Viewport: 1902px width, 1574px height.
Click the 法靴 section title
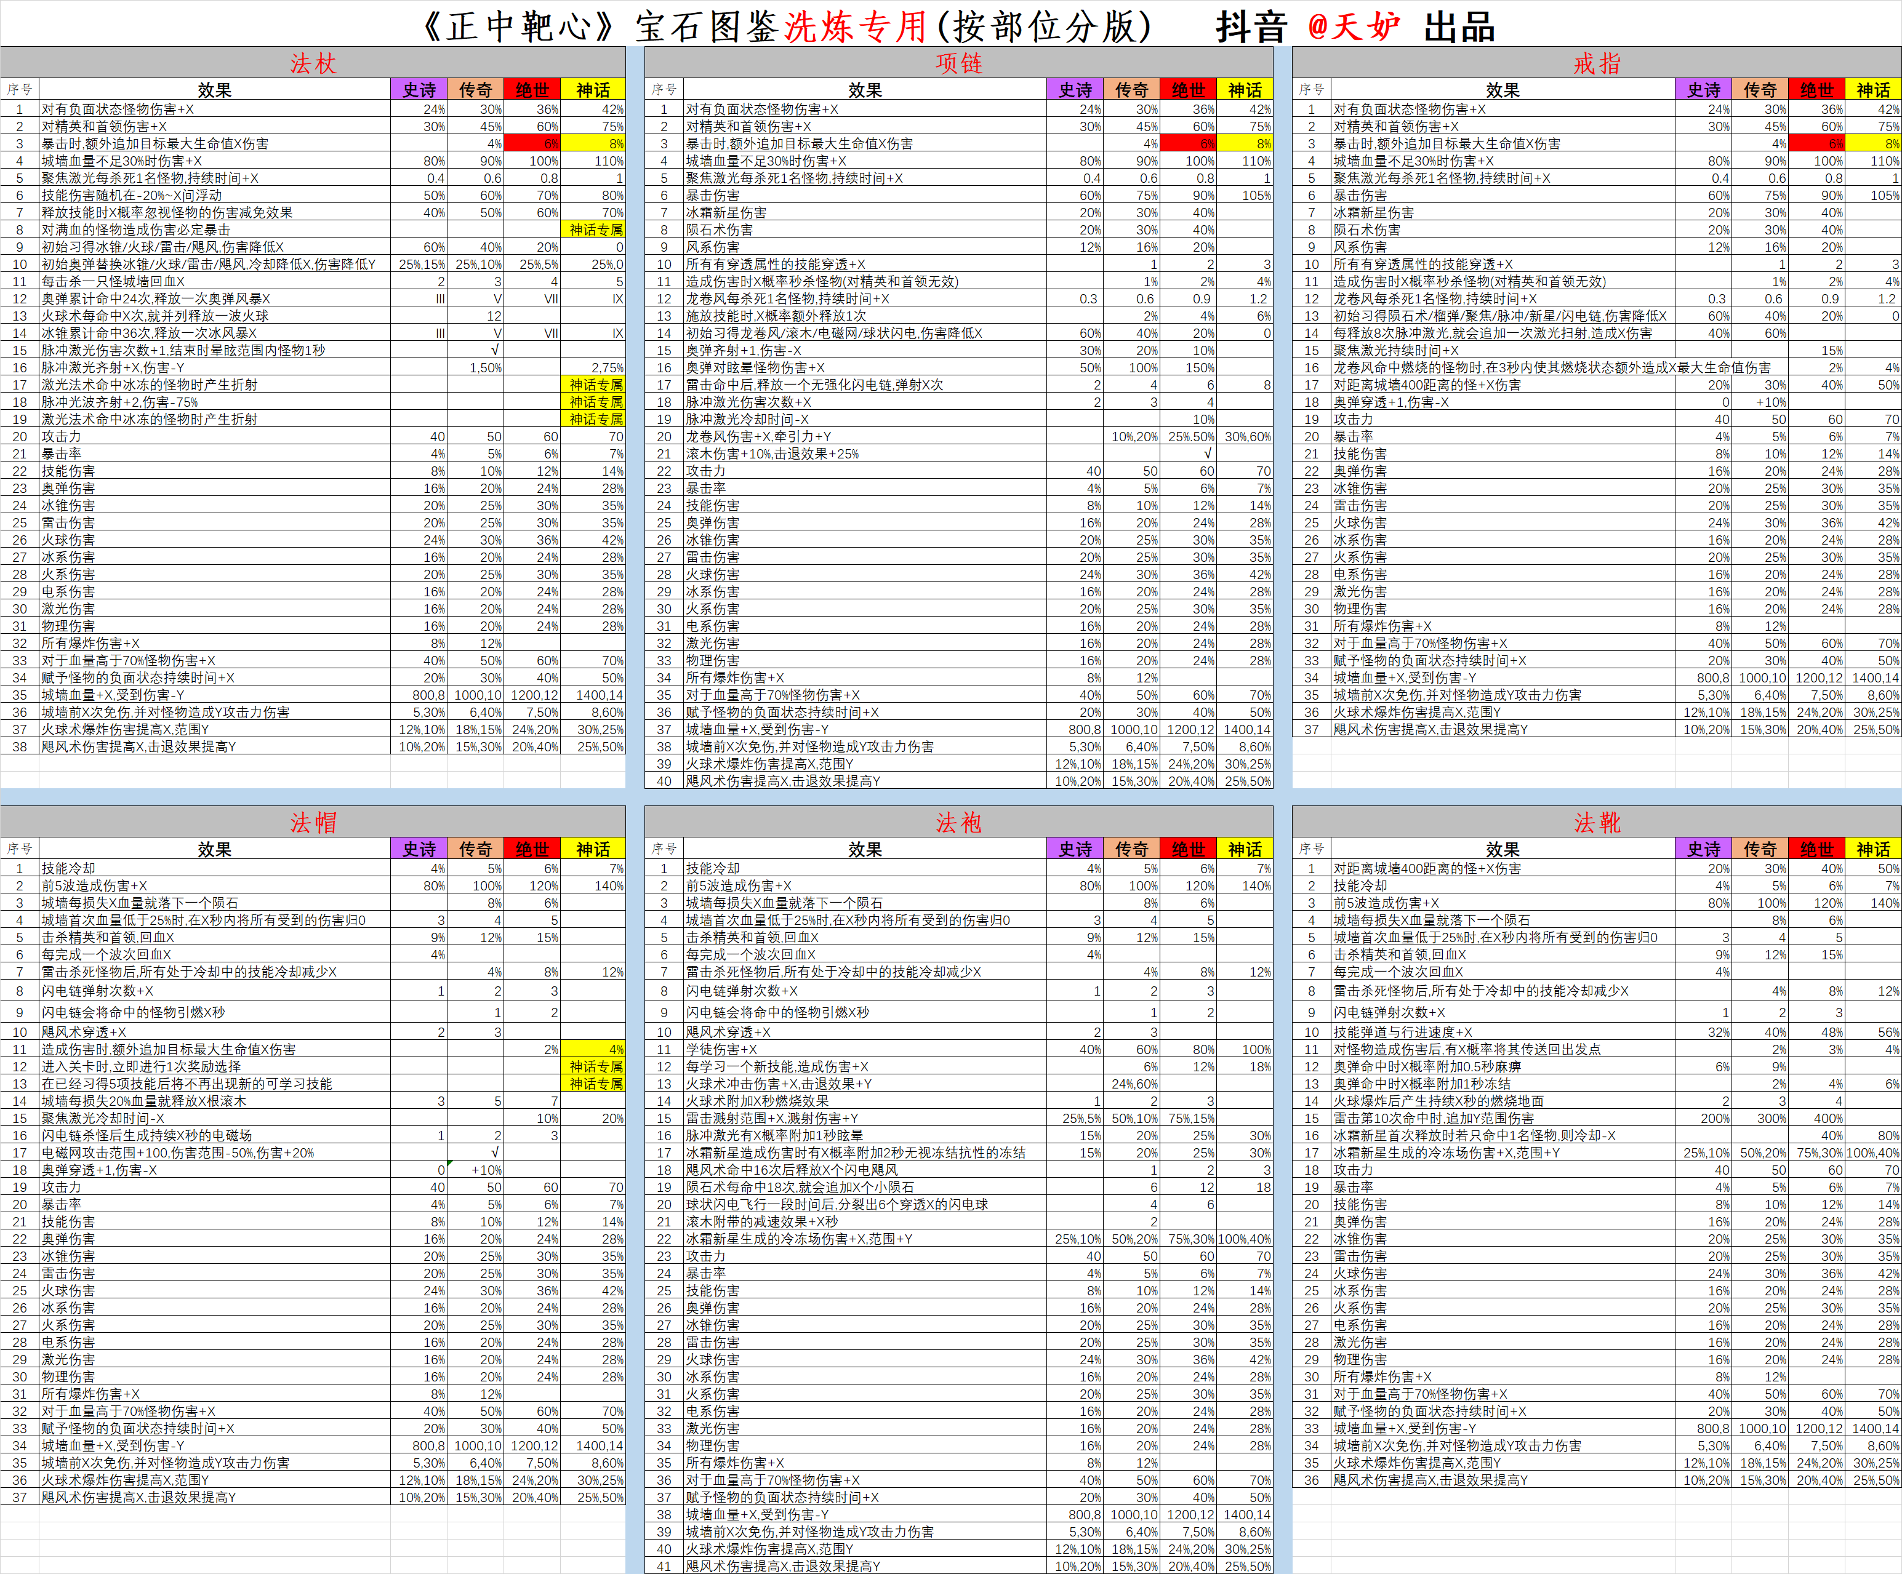tap(1597, 821)
